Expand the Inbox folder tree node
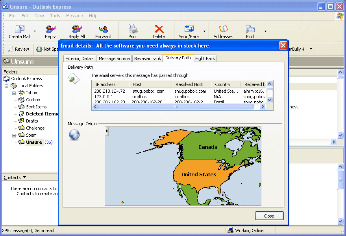346x236 pixels. (x=14, y=93)
